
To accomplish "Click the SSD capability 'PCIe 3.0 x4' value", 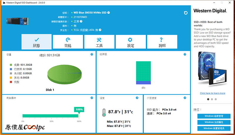I will (x=169, y=110).
